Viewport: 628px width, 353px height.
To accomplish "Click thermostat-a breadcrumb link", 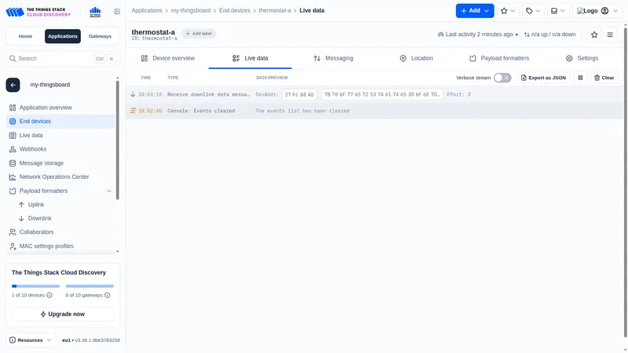I will (275, 10).
